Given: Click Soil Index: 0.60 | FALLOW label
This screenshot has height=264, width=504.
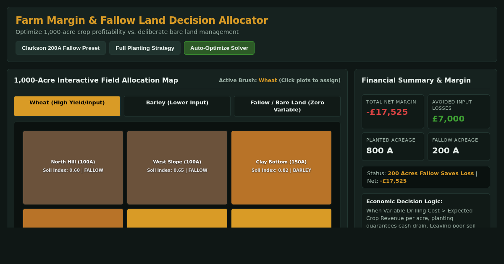Looking at the screenshot, I should click(73, 171).
